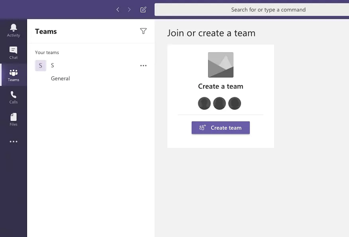
Task: Open more options for team S
Action: coord(143,65)
